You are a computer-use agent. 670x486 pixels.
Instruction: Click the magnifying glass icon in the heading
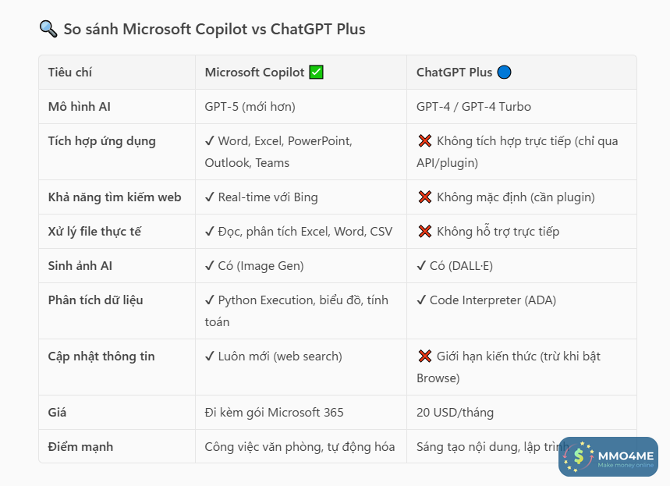[48, 30]
